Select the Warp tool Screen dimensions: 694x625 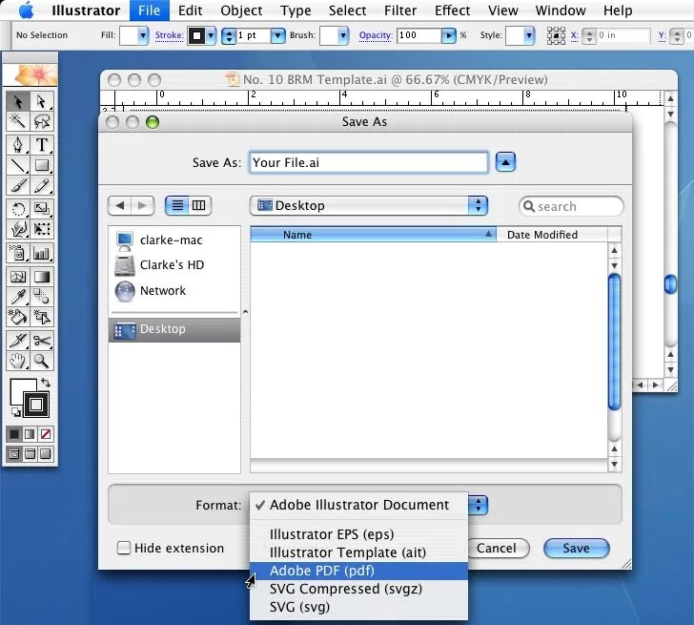[x=18, y=229]
